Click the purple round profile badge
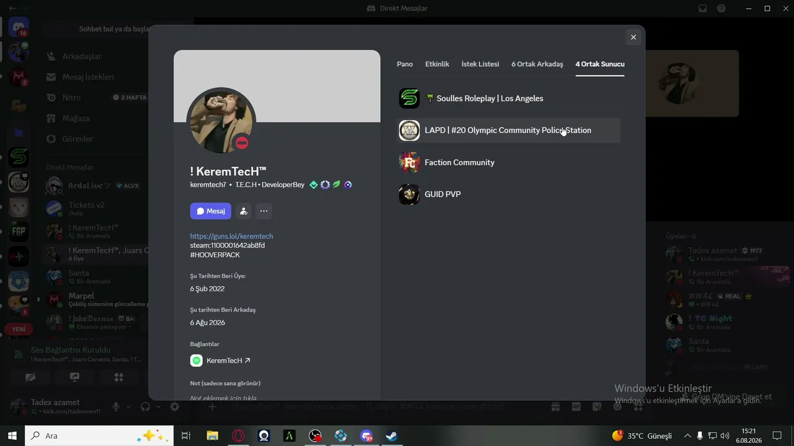The image size is (794, 446). pos(348,185)
